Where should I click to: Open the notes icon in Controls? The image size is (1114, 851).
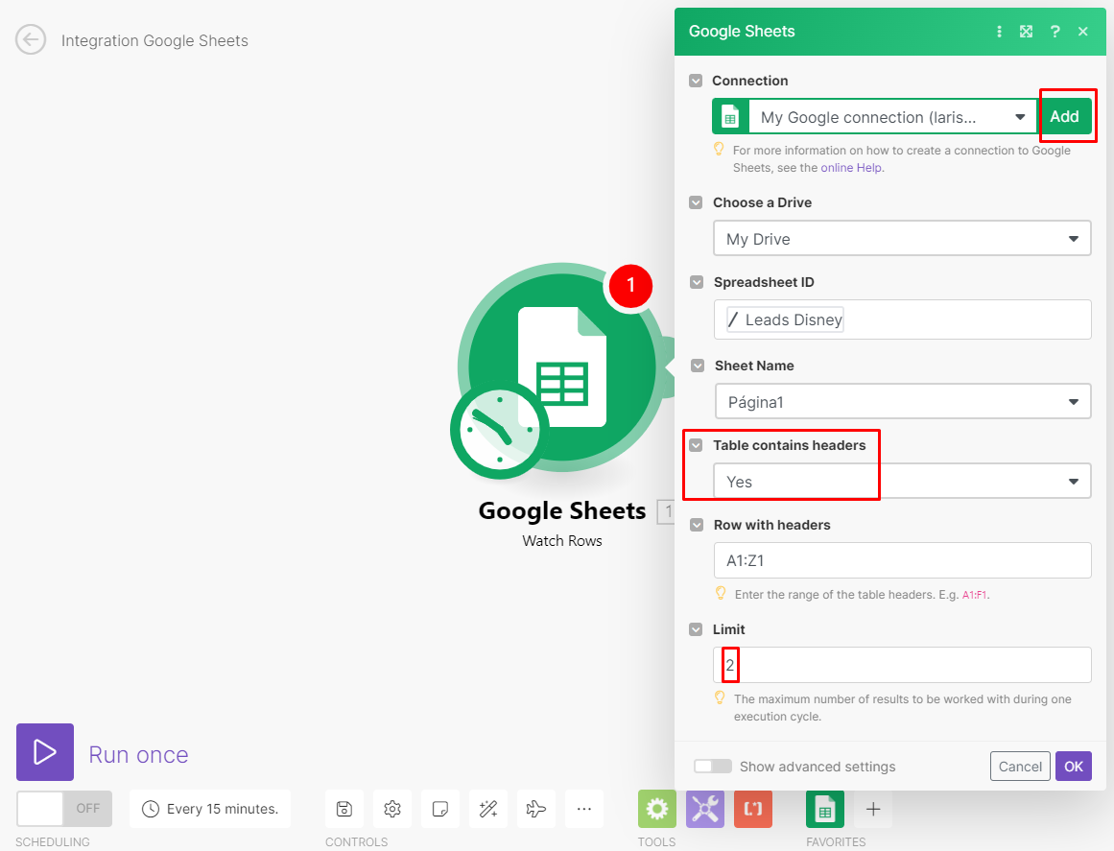[440, 809]
